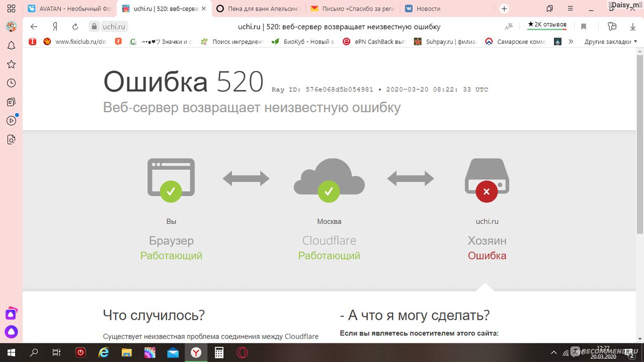Click the back navigation arrow
The image size is (644, 362).
point(34,27)
